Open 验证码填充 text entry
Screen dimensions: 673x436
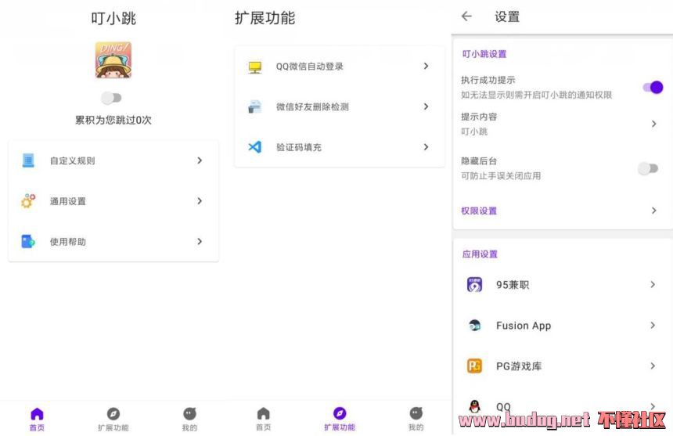click(x=299, y=147)
